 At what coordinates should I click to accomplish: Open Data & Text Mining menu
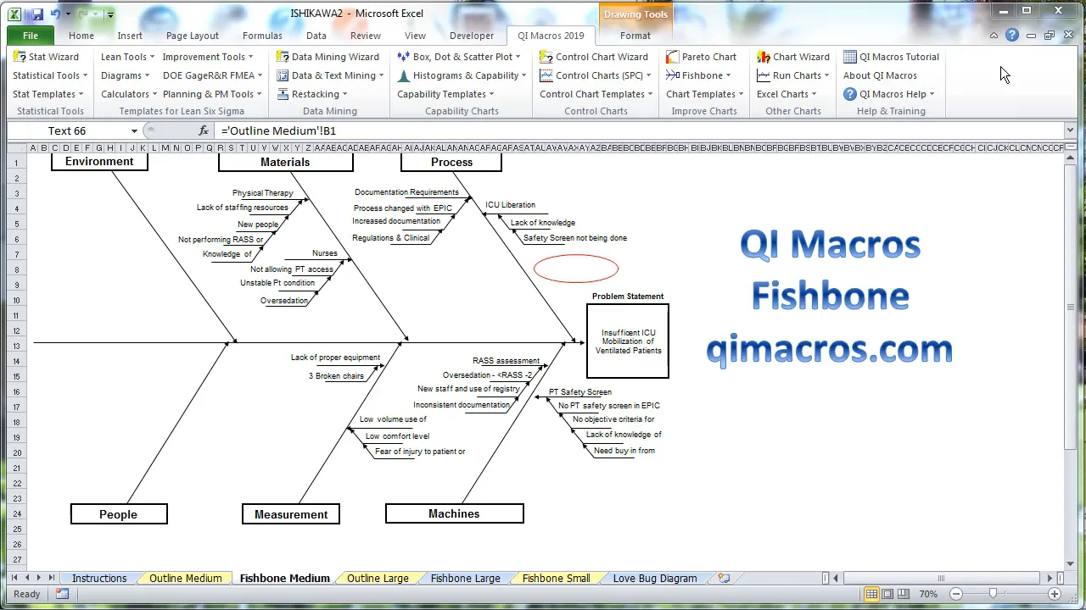(x=329, y=75)
